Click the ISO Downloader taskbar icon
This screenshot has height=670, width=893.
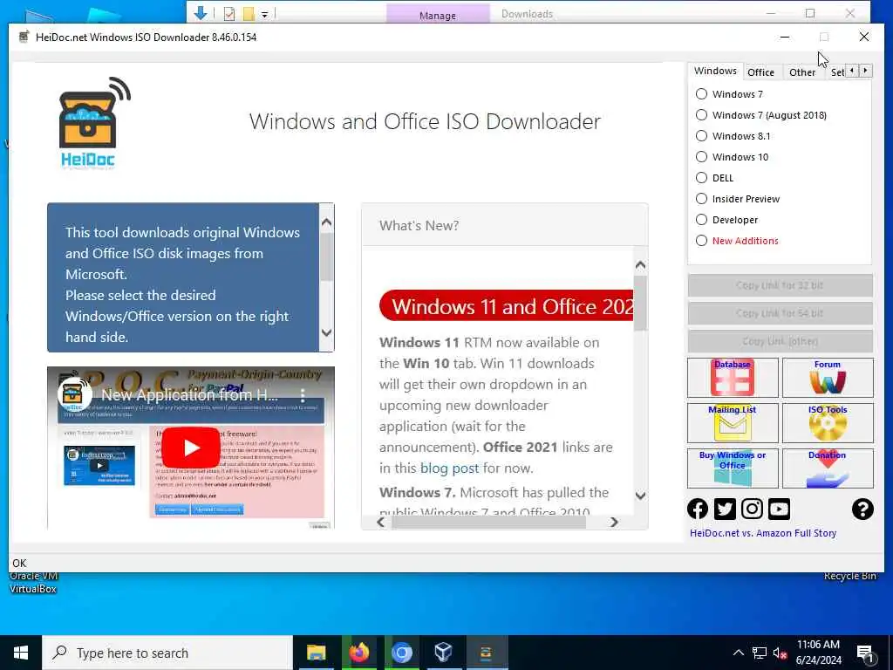click(x=486, y=653)
